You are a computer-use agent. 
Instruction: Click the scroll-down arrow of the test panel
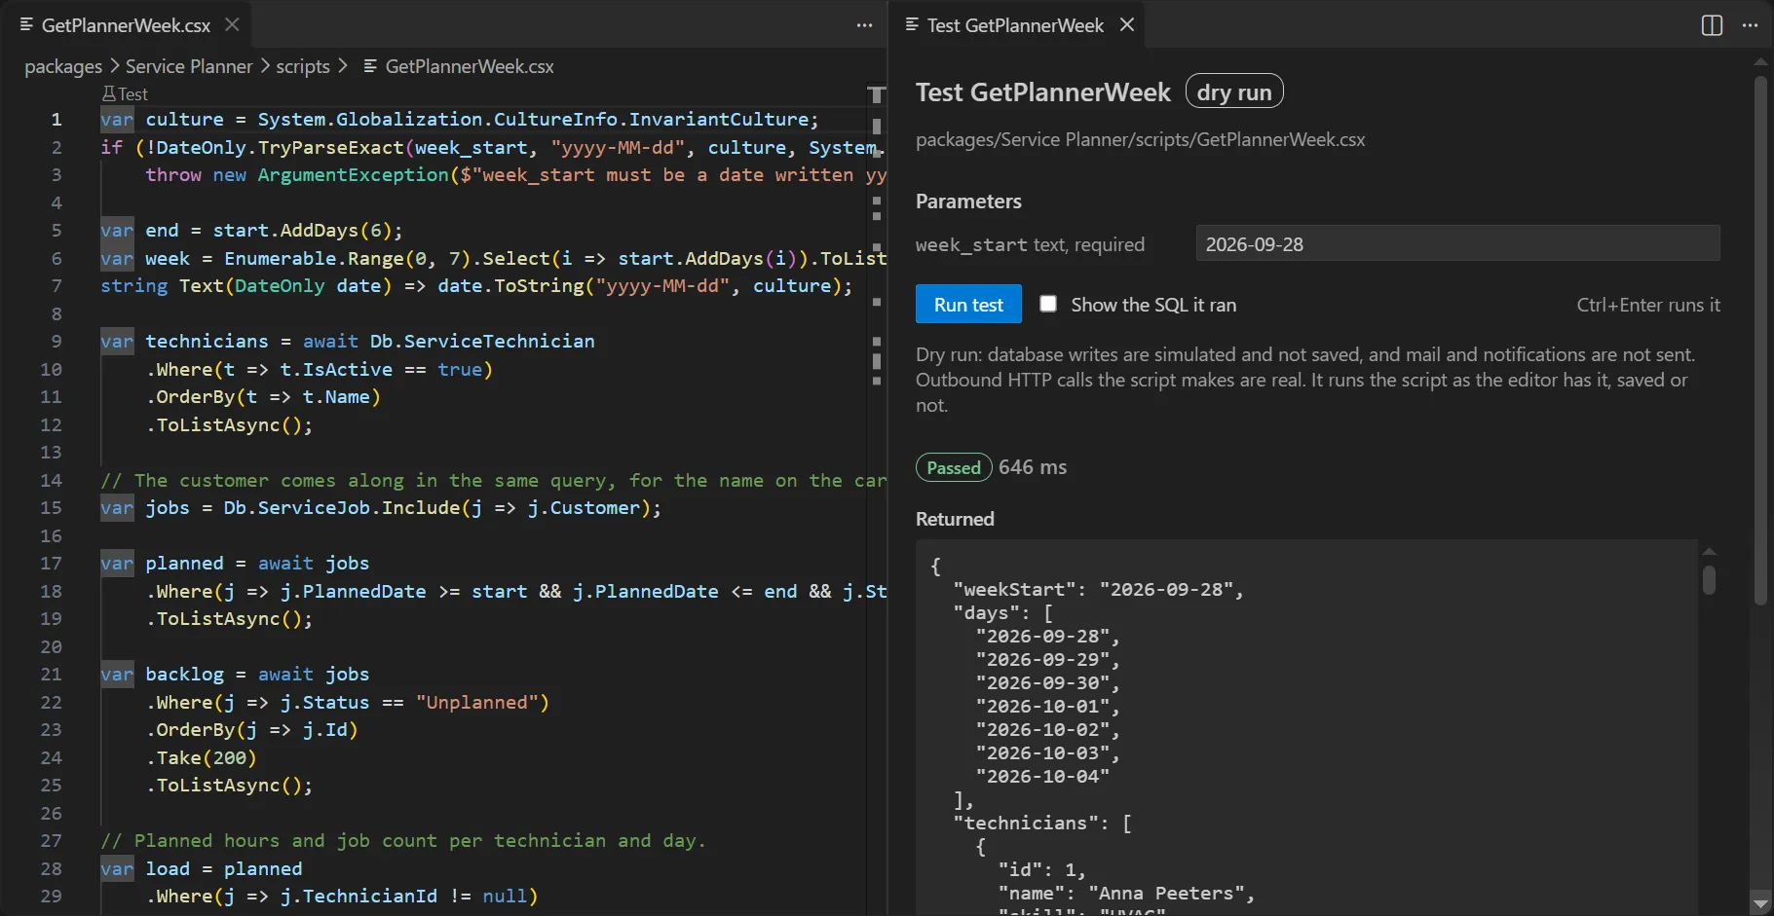(x=1760, y=904)
